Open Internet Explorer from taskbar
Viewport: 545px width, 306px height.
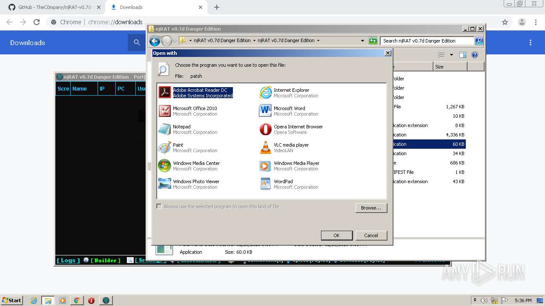pyautogui.click(x=34, y=300)
